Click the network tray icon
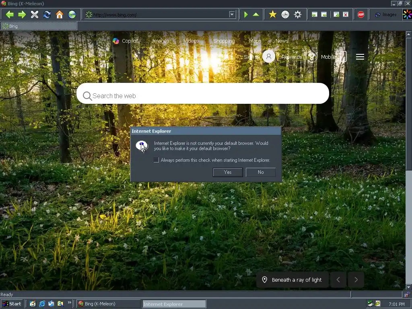The image size is (412, 309). pyautogui.click(x=371, y=304)
